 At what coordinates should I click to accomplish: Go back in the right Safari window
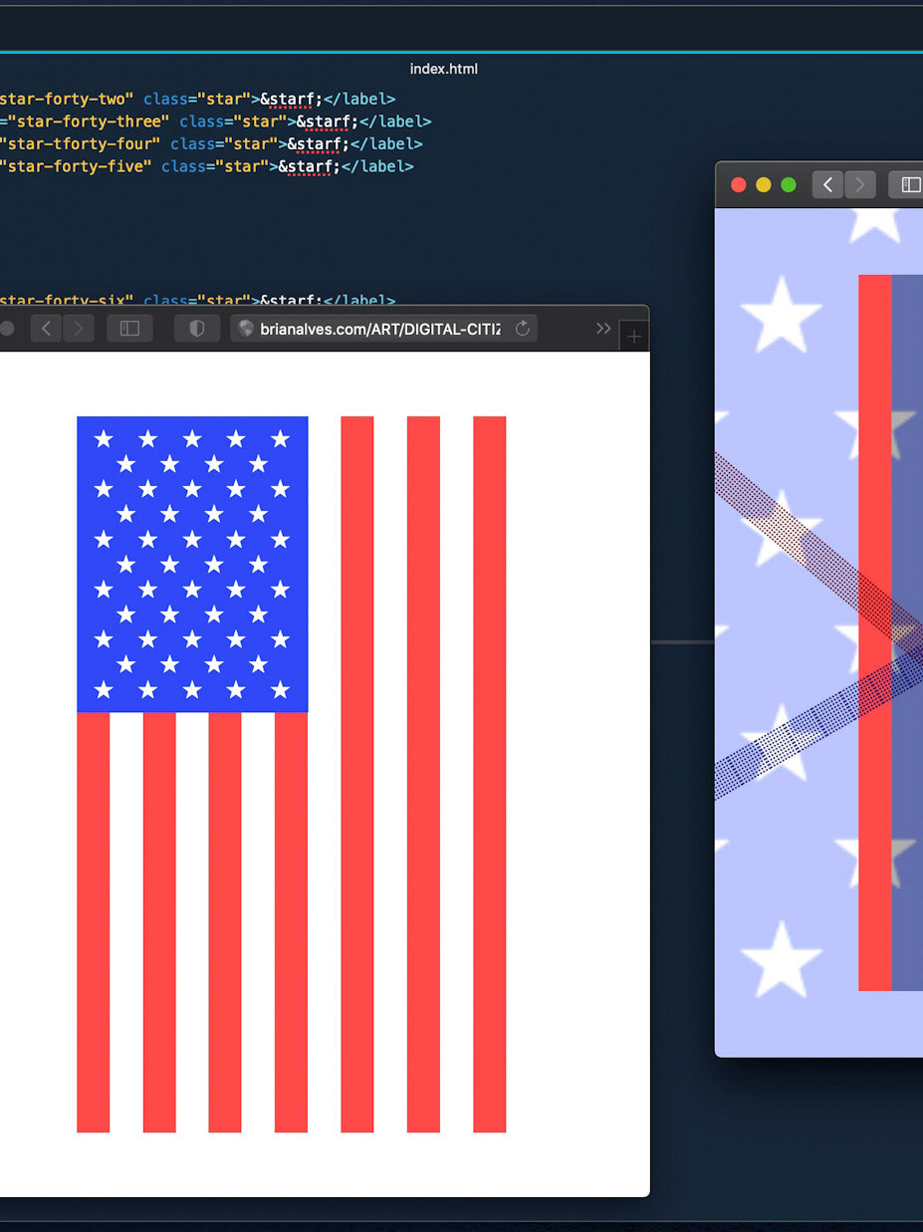828,184
